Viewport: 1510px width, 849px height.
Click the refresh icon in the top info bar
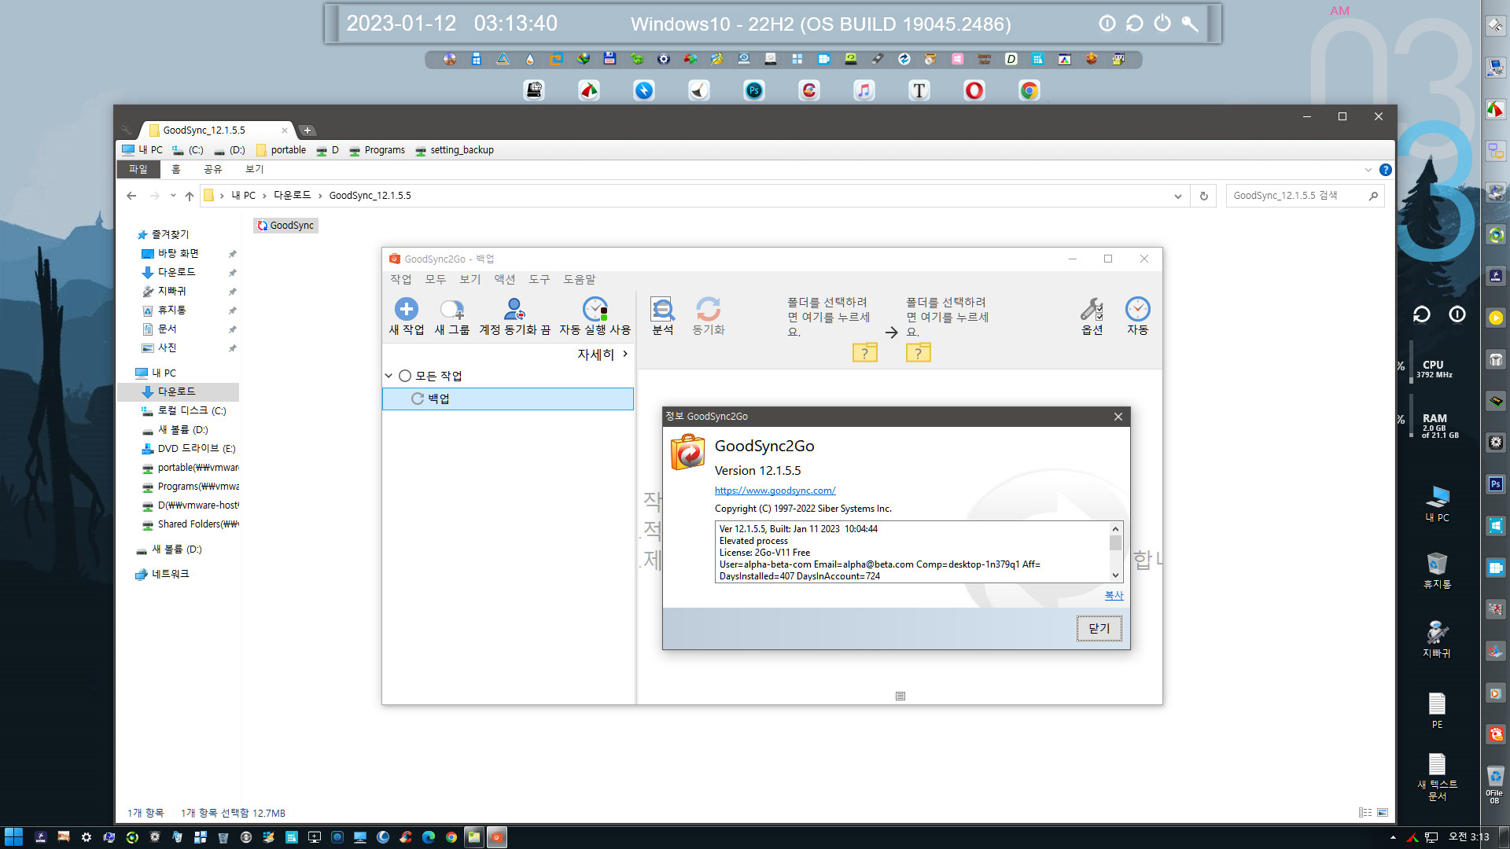1134,24
